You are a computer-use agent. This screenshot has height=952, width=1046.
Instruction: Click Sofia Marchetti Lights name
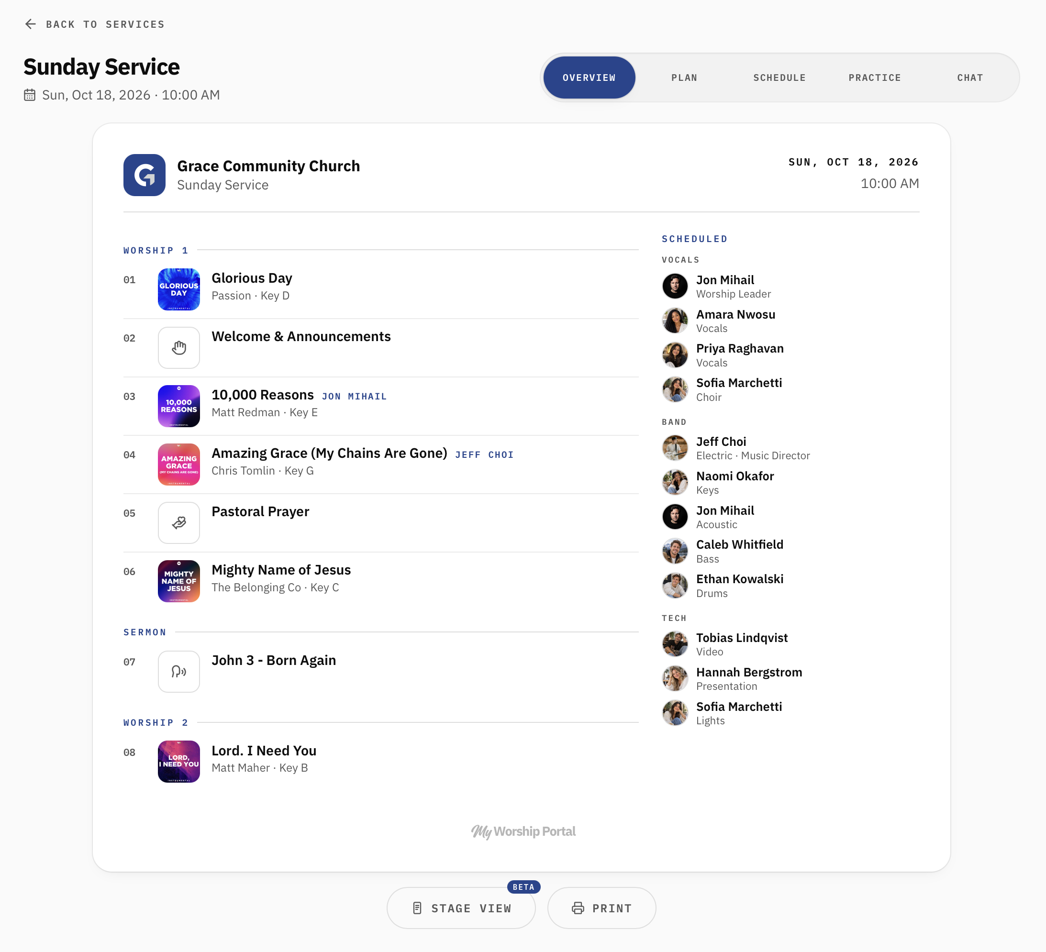click(739, 707)
